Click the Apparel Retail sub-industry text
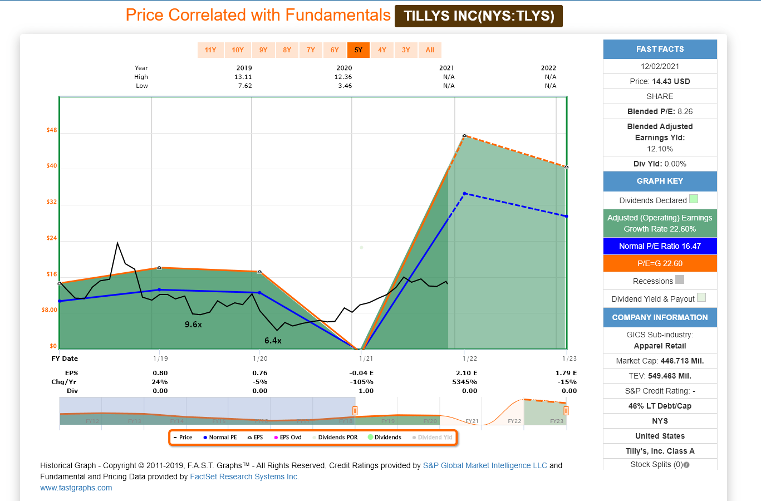761x501 pixels. point(660,346)
